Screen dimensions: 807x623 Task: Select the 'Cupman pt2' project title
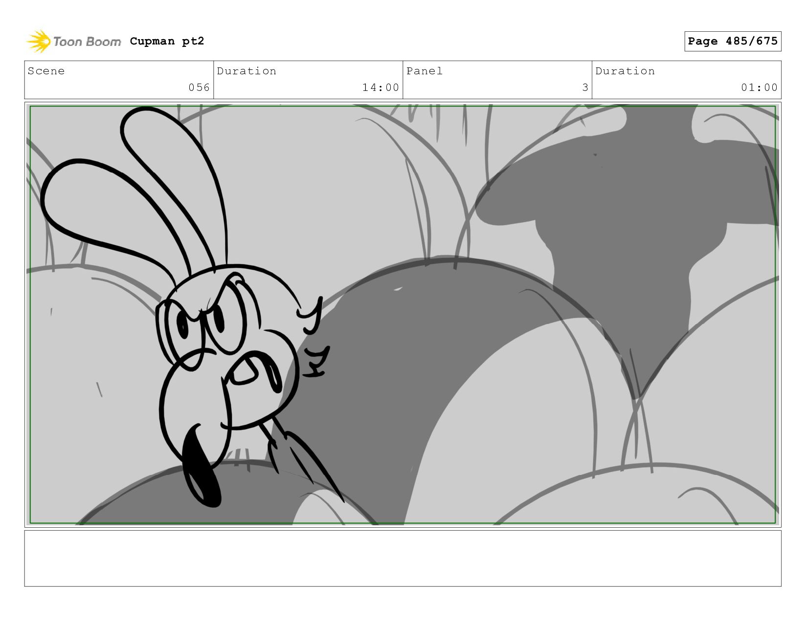pyautogui.click(x=167, y=41)
